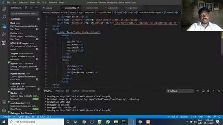Open the gear for Python Indent extension

[37, 79]
